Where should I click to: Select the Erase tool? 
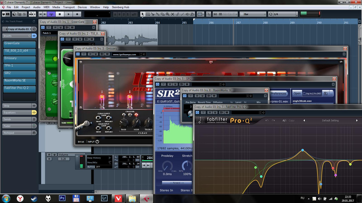[163, 14]
